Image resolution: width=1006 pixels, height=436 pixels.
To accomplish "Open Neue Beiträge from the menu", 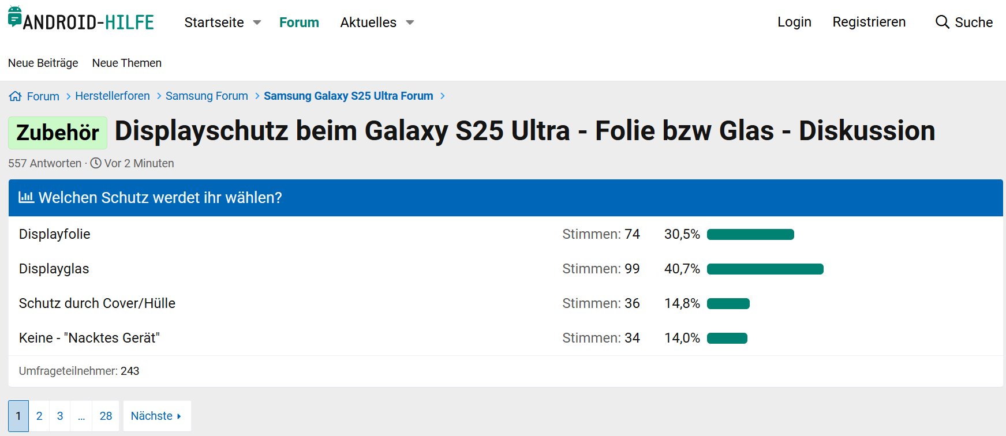I will point(43,63).
